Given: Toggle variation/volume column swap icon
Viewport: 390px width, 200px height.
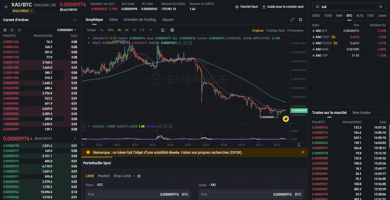Looking at the screenshot, I should tap(384, 25).
